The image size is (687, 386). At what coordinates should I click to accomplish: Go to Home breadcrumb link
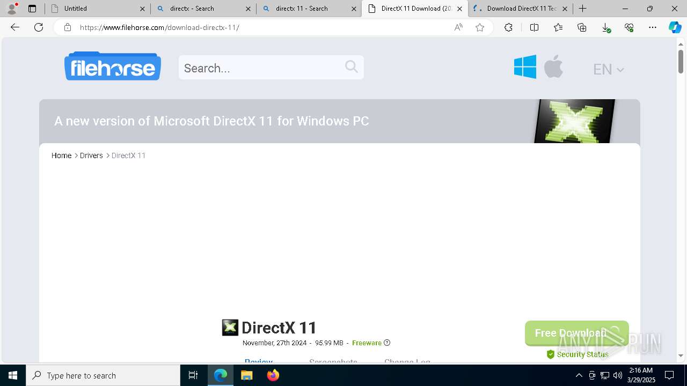coord(61,155)
